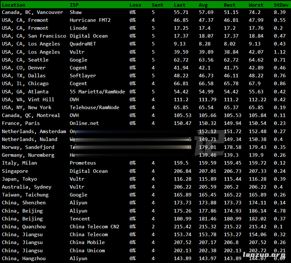Click the 39.89 average value for Vultr Los Angeles
291x263 pixels.
(206, 52)
